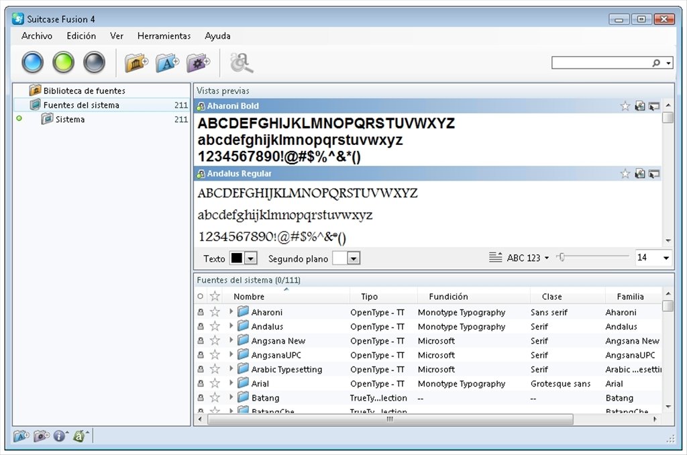Click the QuickFind magnifier toolbar icon

(242, 62)
